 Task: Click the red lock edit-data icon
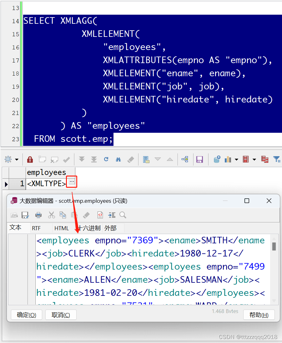point(30,159)
